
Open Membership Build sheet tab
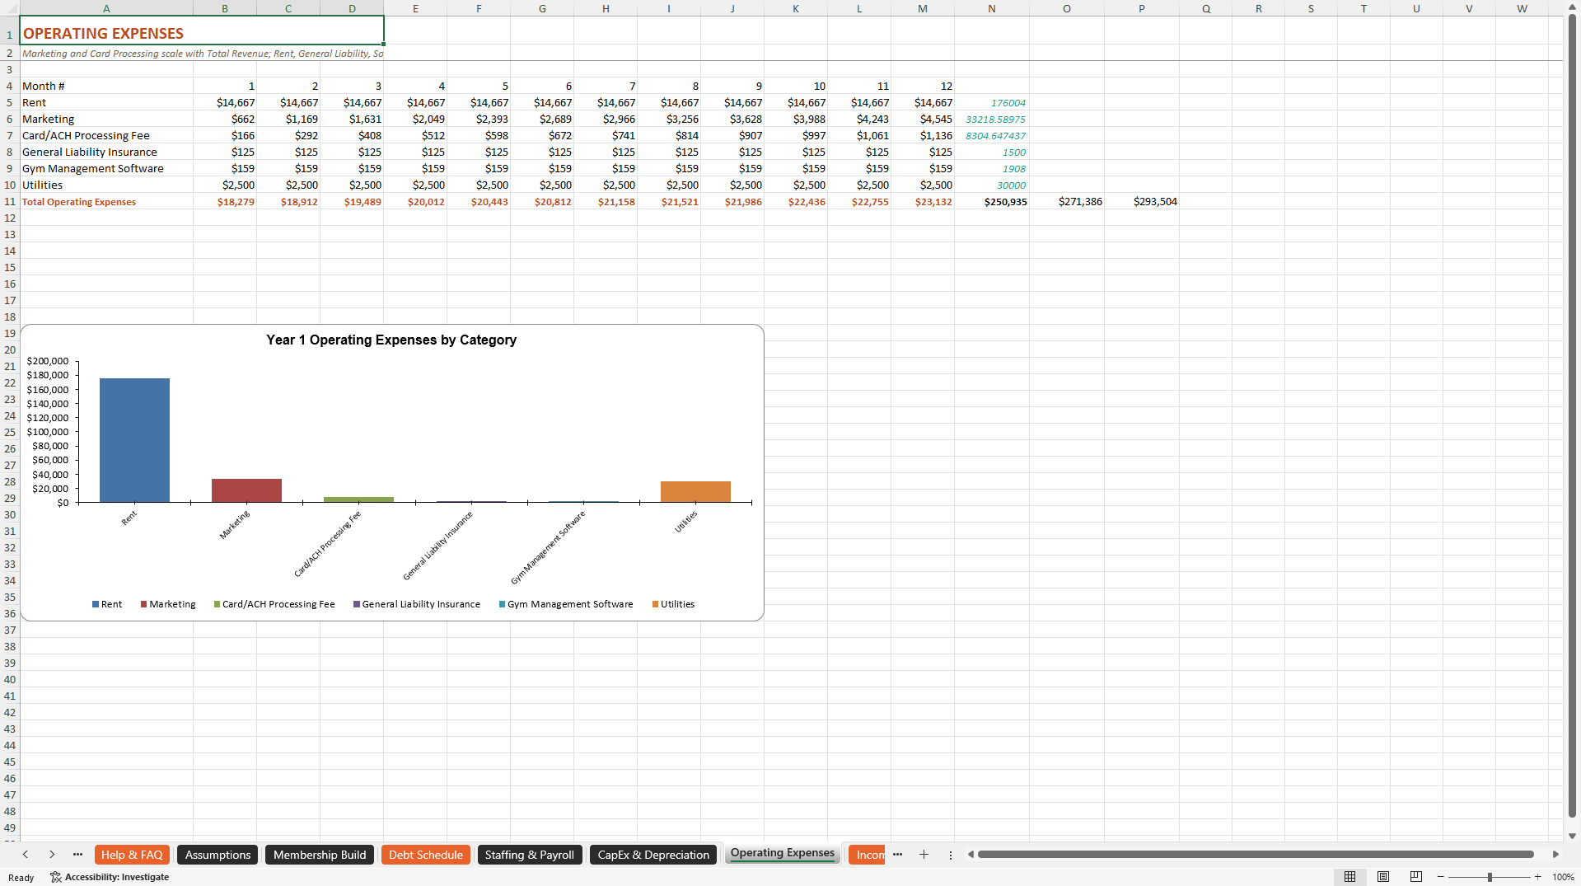point(320,855)
